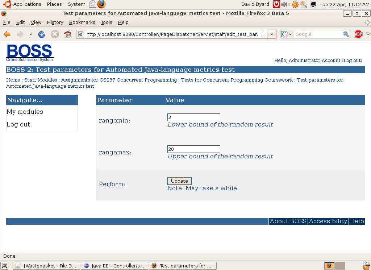Screen dimensions: 371x270
Task: Click the rangemin value input field
Action: pos(193,117)
